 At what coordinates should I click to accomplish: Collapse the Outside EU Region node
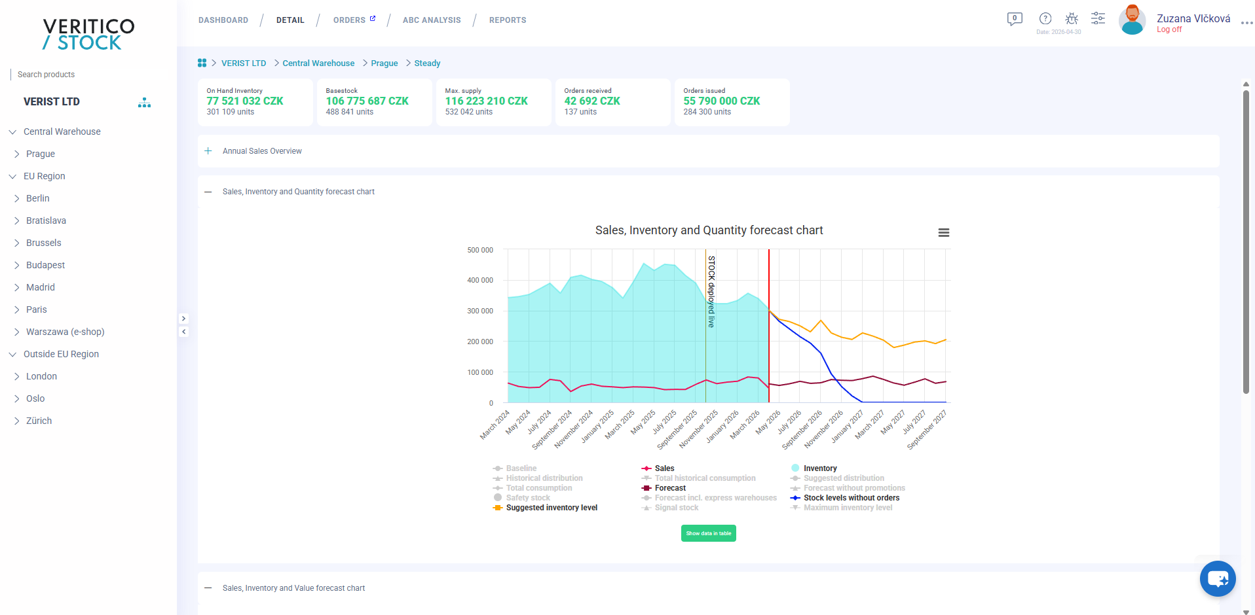[x=12, y=355]
